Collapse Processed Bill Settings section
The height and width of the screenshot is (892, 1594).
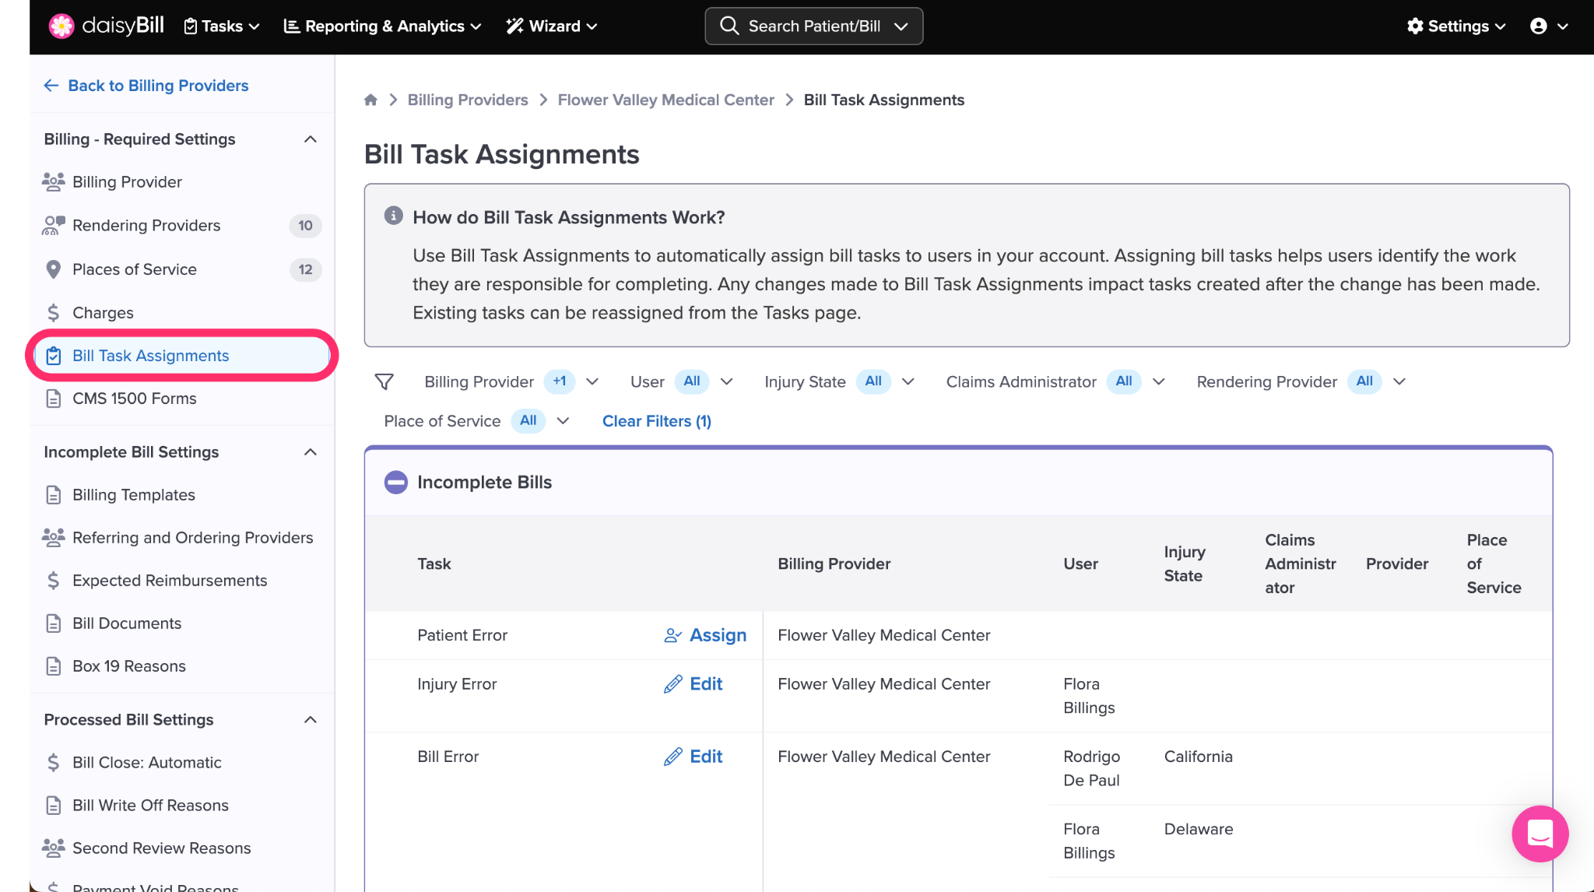311,720
